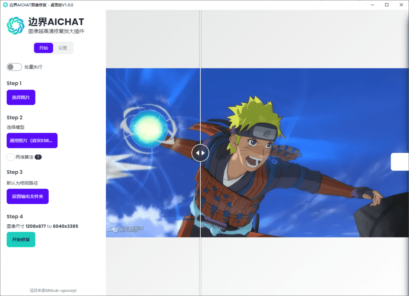Click the 边界AICHAT heading text
Viewport: 409px width, 296px height.
tap(56, 22)
